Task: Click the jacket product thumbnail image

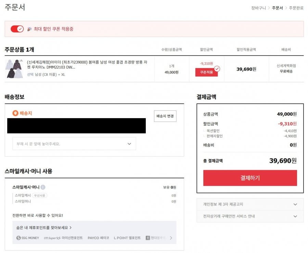Action: point(14,69)
